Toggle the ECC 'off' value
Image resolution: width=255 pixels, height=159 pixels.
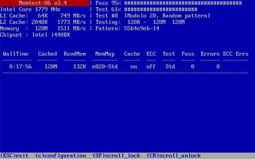[x=151, y=67]
